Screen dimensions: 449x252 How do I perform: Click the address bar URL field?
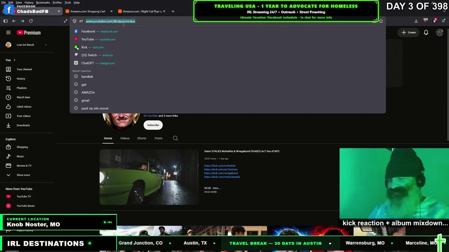(x=228, y=21)
